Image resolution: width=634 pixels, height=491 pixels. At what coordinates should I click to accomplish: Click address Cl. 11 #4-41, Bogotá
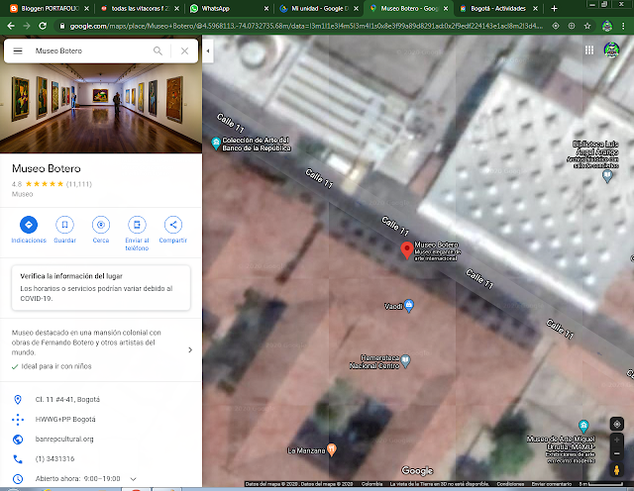[67, 400]
